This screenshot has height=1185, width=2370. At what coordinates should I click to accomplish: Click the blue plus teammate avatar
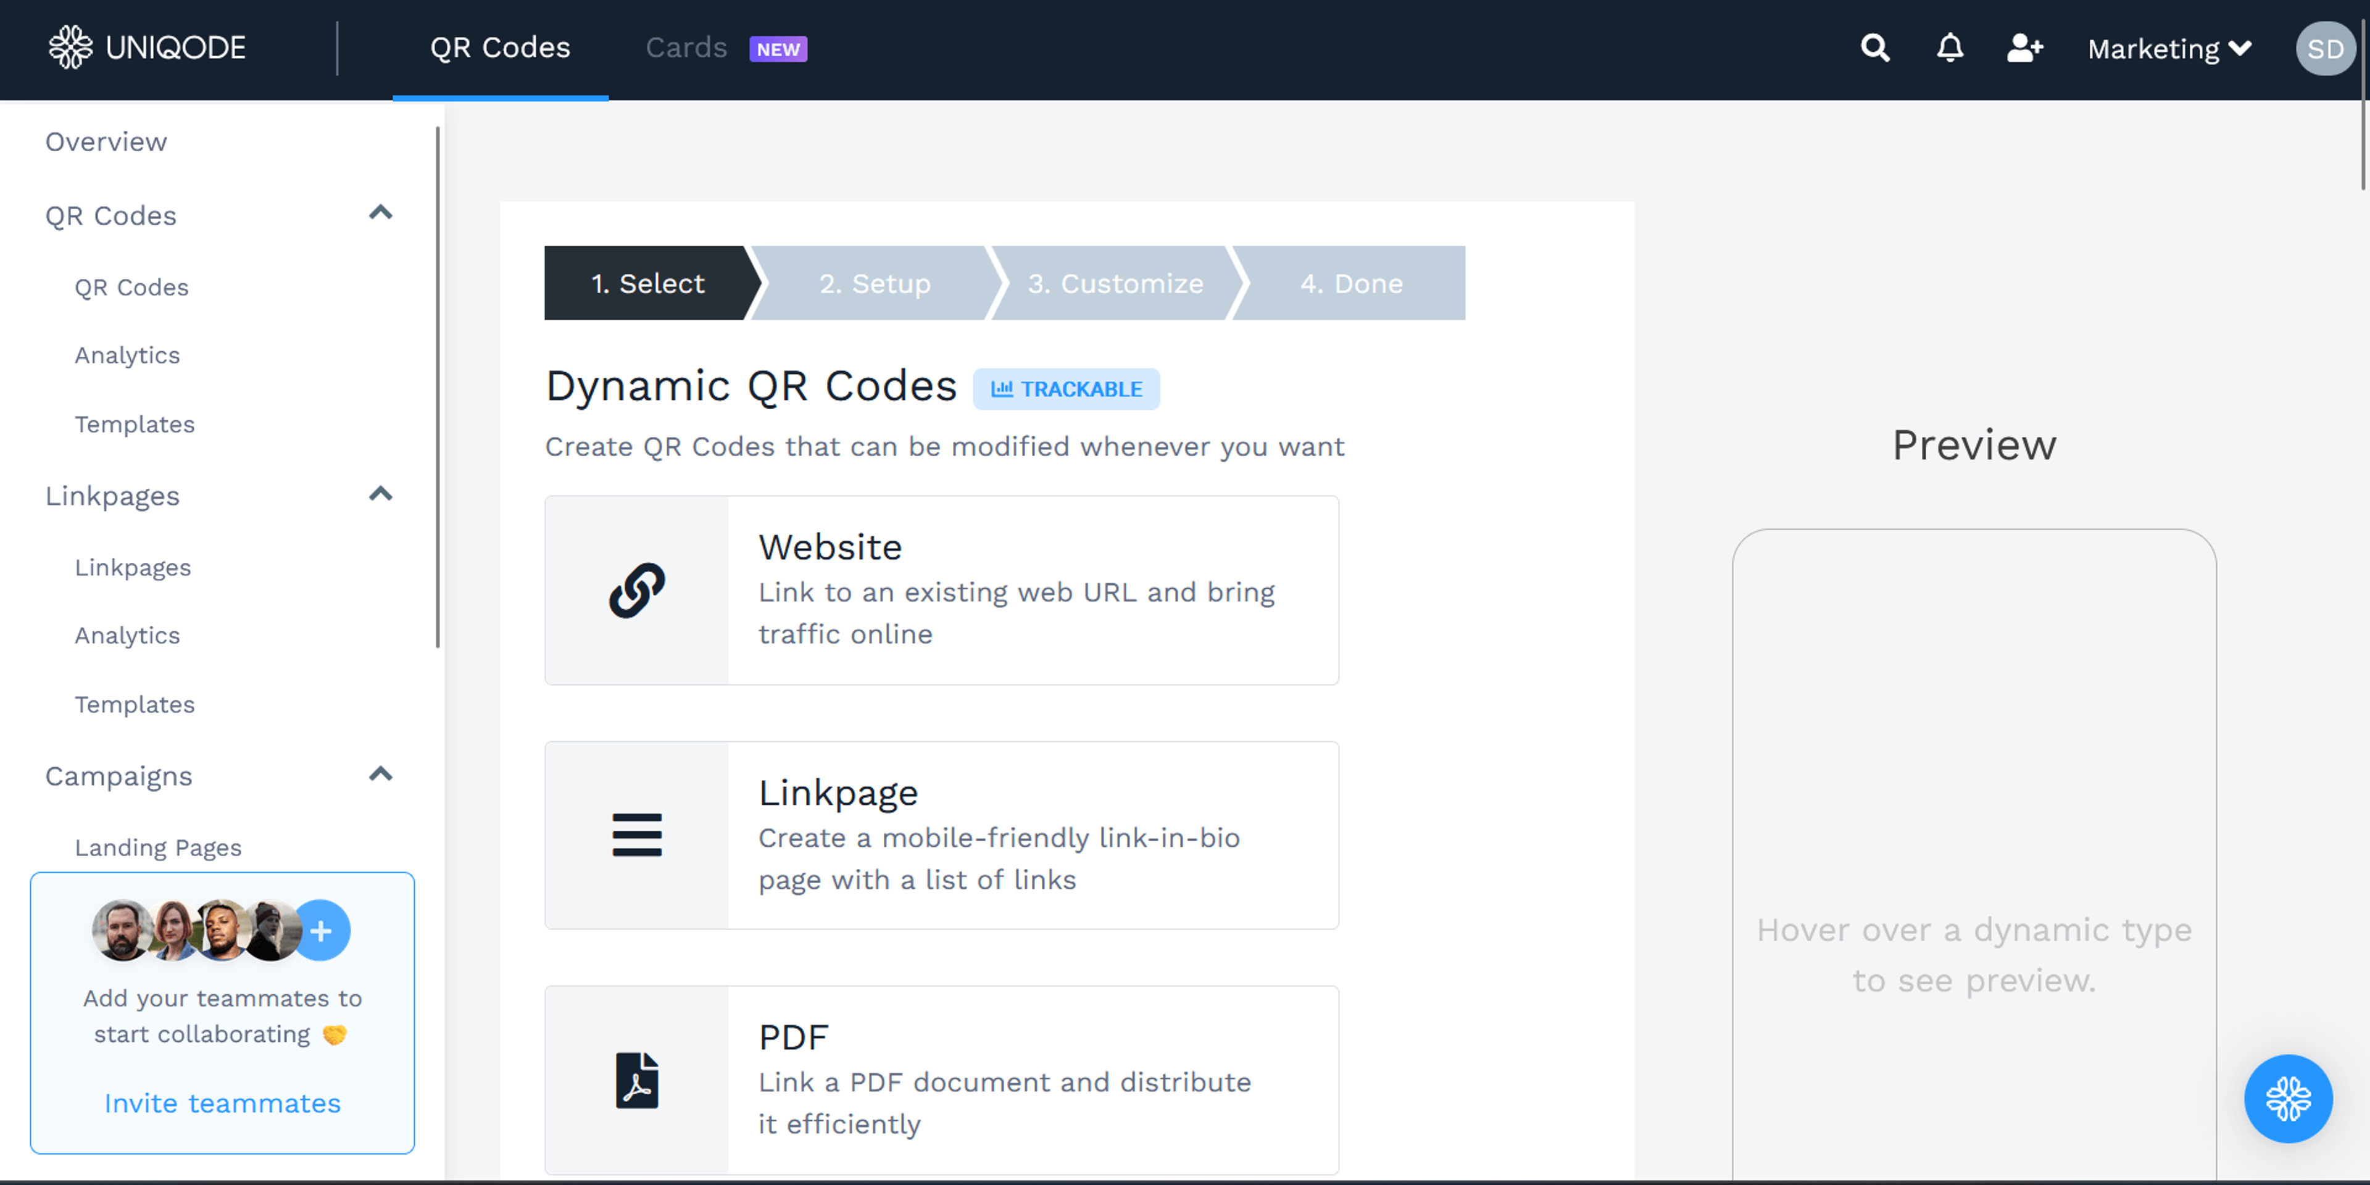tap(321, 930)
